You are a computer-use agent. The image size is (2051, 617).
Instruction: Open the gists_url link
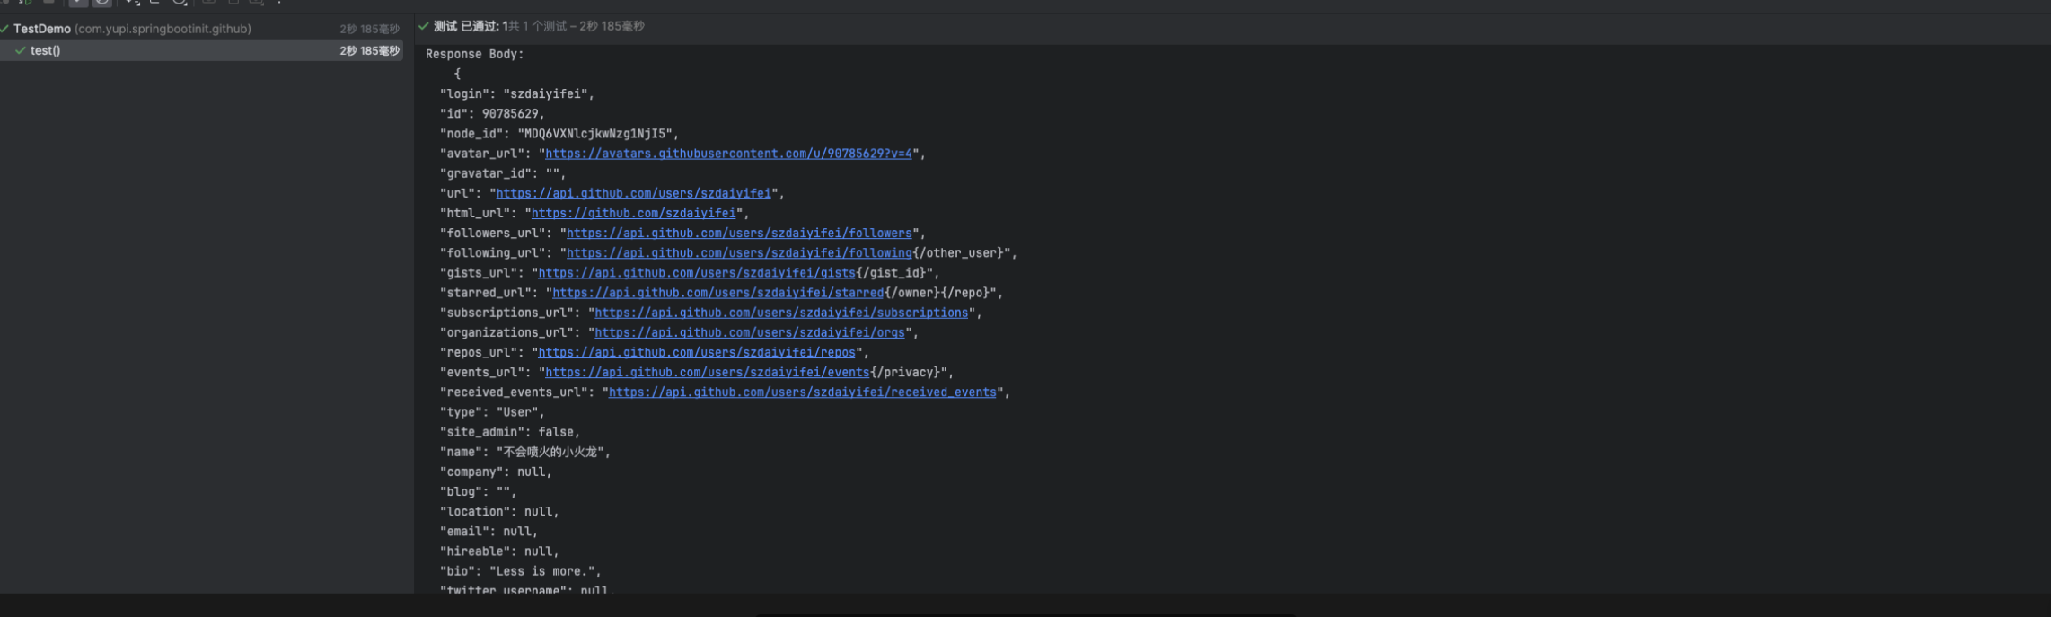(x=697, y=272)
